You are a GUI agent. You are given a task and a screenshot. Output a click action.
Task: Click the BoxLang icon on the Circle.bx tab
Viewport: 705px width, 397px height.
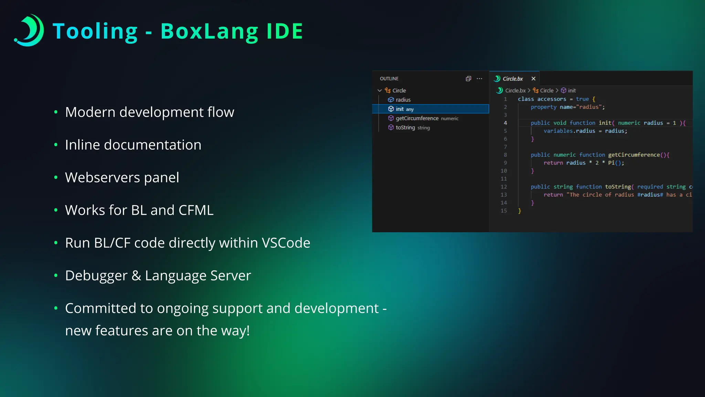coord(497,79)
